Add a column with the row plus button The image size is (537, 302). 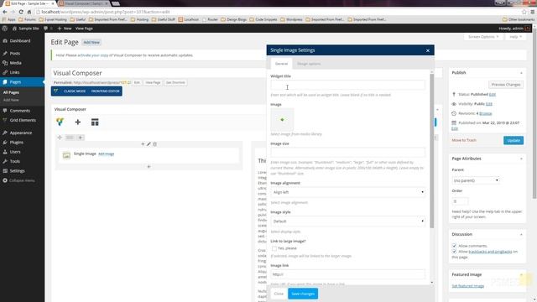81,138
